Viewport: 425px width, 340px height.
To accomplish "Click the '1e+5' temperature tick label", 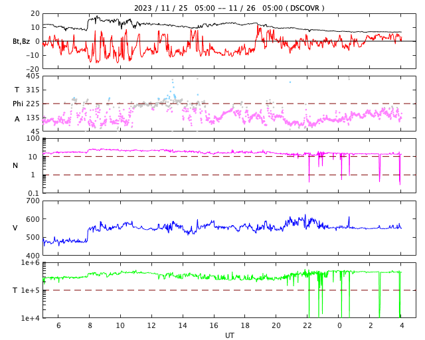I will 31,290.
